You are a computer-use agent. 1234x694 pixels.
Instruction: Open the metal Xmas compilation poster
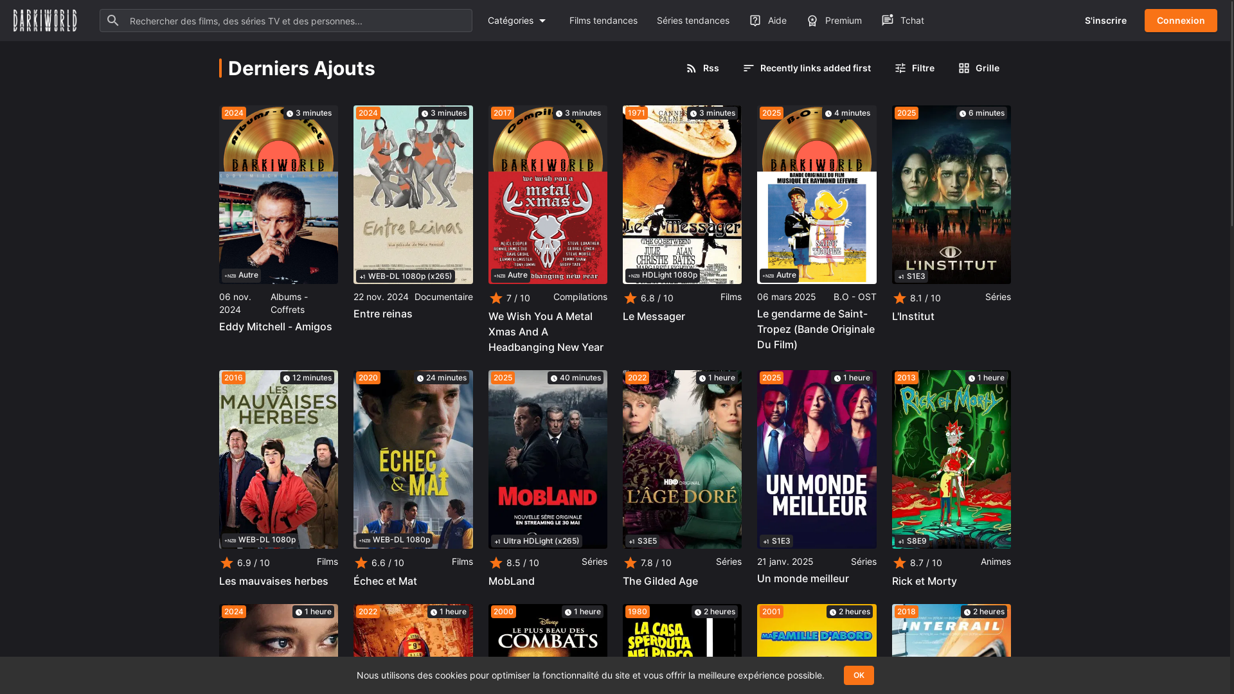[x=548, y=195]
